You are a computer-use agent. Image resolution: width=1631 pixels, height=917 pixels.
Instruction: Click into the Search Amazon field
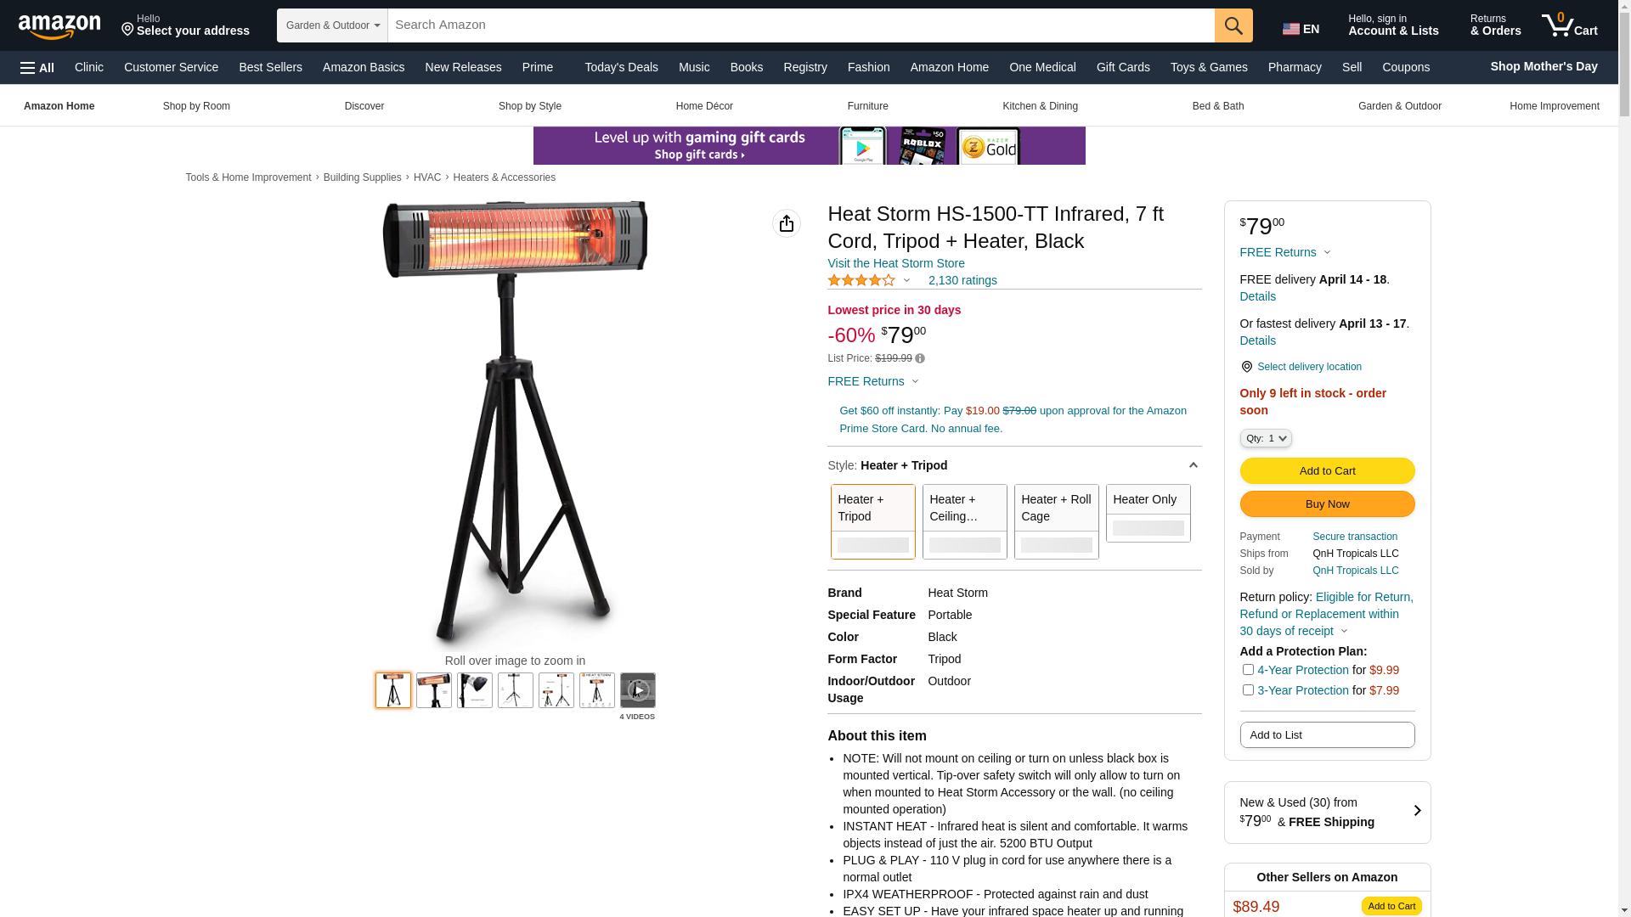pos(801,25)
